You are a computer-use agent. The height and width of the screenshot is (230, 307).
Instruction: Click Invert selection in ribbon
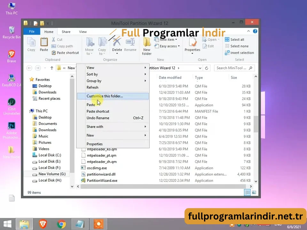(x=240, y=53)
